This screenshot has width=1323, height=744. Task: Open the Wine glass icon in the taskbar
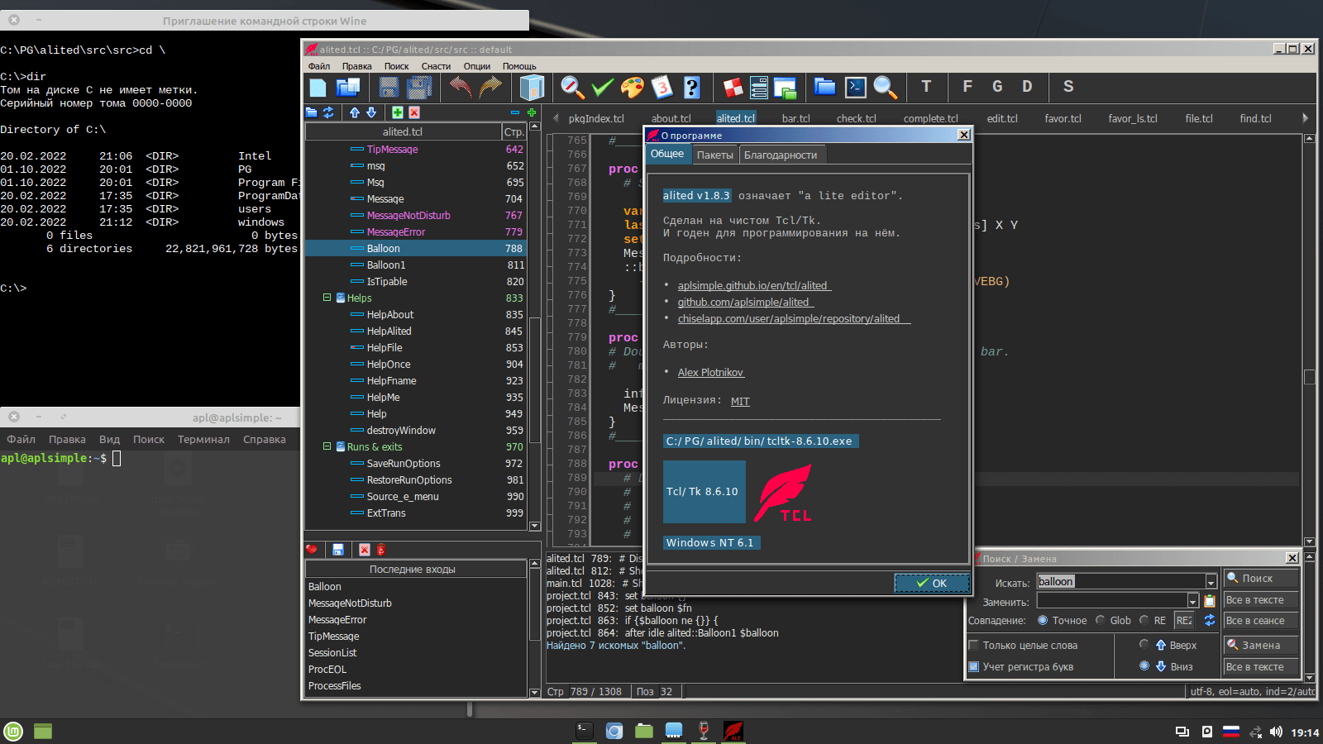tap(703, 731)
